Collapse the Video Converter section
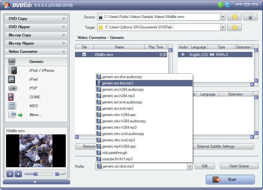The height and width of the screenshot is (190, 263). pyautogui.click(x=36, y=51)
